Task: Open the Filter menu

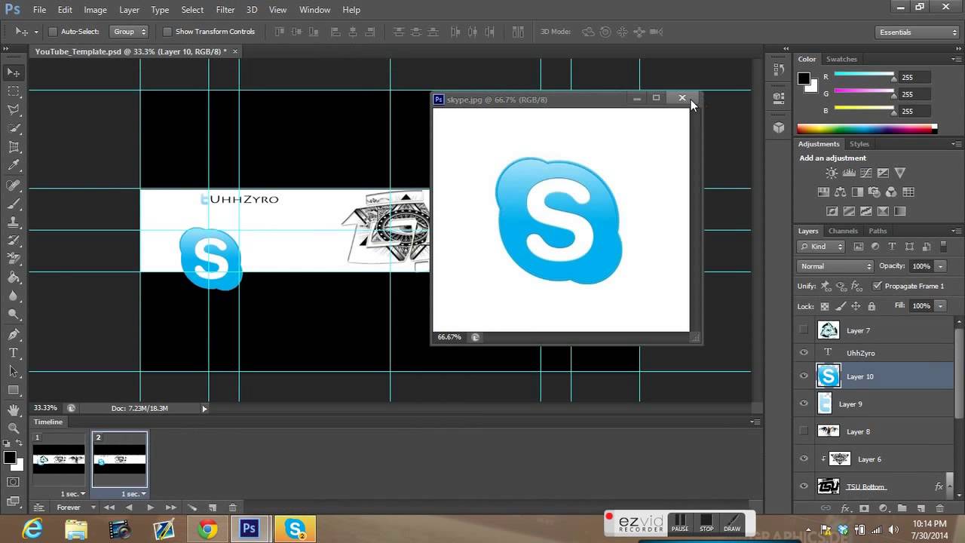Action: click(x=225, y=10)
